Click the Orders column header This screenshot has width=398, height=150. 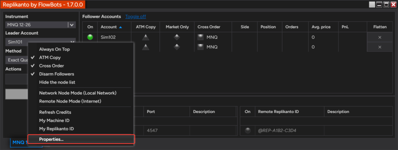[295, 27]
